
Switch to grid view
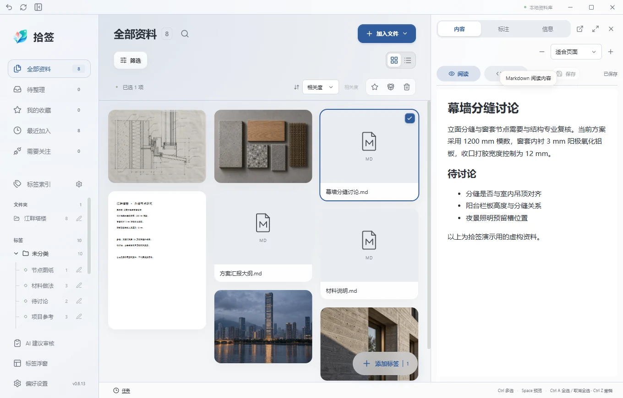pyautogui.click(x=394, y=60)
